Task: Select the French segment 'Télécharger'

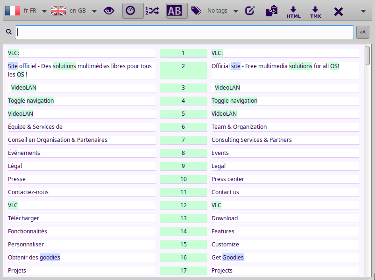Action: (24, 218)
